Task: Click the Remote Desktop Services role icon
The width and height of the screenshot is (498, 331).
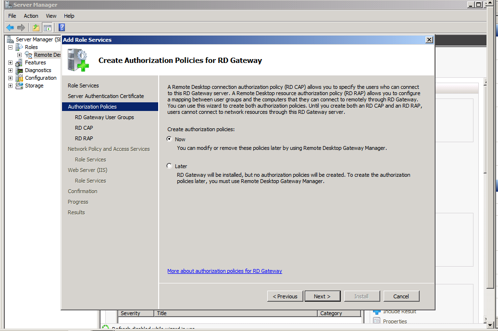Action: point(28,55)
